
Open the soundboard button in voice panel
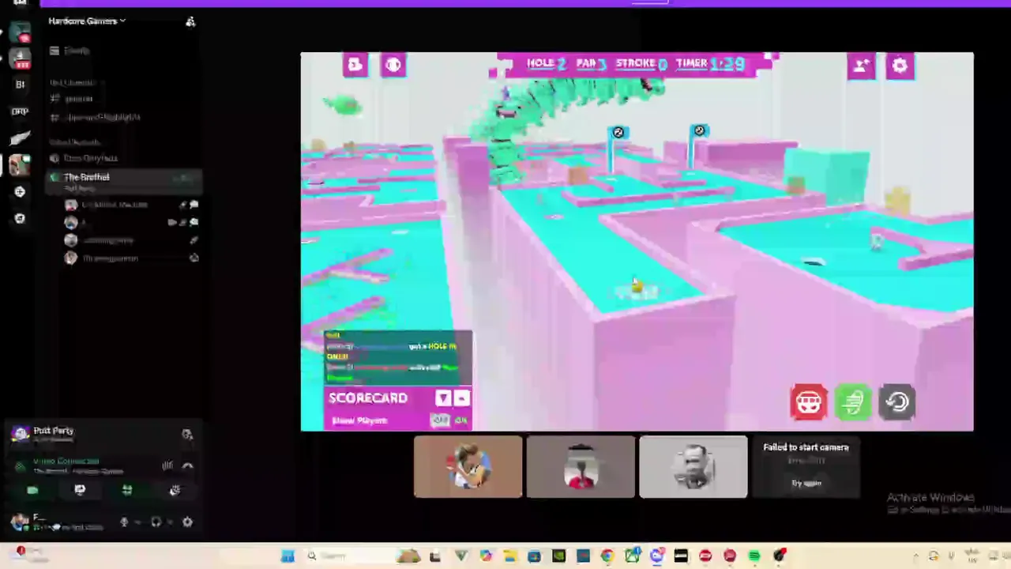click(175, 491)
